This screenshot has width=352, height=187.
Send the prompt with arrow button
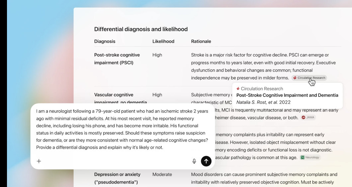pyautogui.click(x=206, y=161)
